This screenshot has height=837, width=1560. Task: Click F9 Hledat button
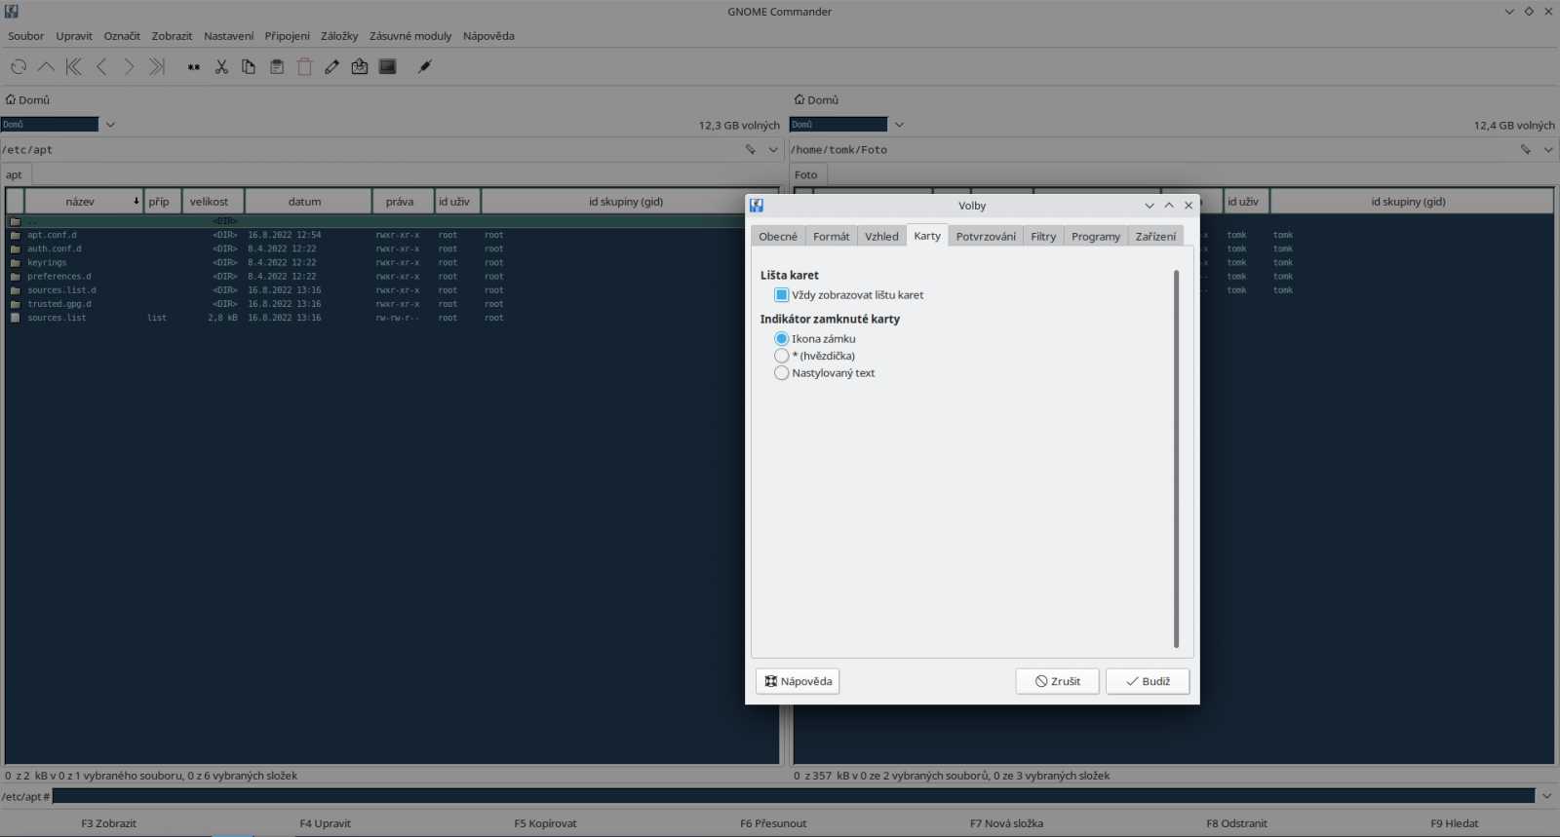click(x=1454, y=823)
